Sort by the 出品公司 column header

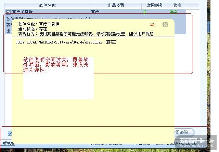click(x=116, y=5)
